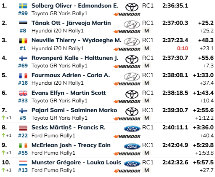The image size is (215, 177).
Task: Click the Ford logo in McErlean's row
Action: [x=132, y=146]
